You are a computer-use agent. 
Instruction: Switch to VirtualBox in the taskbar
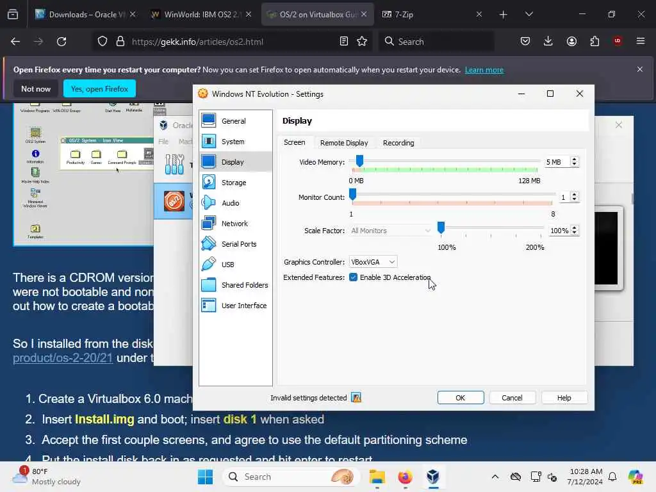coord(433,477)
